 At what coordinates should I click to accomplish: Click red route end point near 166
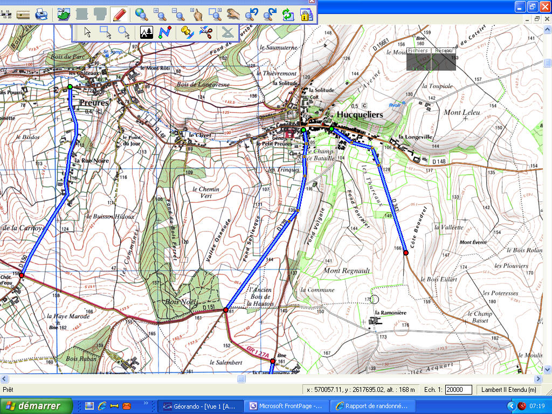405,253
